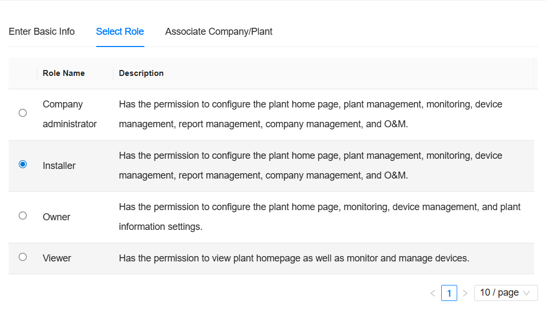Pick the Viewer role radio button

click(22, 257)
